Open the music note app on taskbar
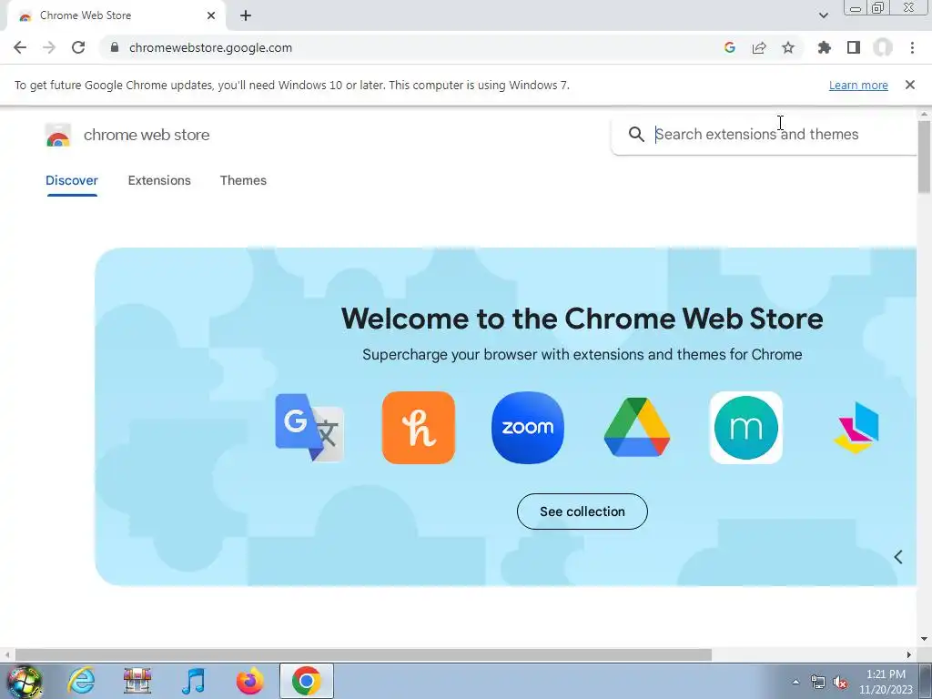The height and width of the screenshot is (699, 932). click(x=193, y=681)
